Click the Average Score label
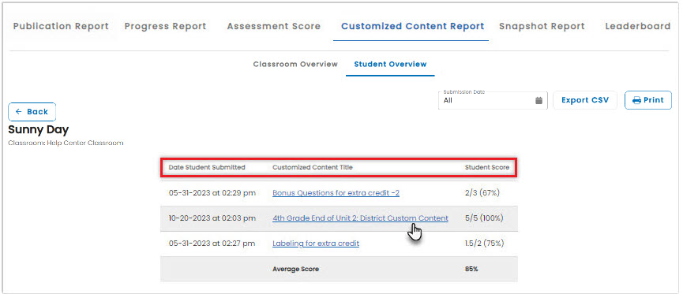This screenshot has height=294, width=683. pos(296,269)
